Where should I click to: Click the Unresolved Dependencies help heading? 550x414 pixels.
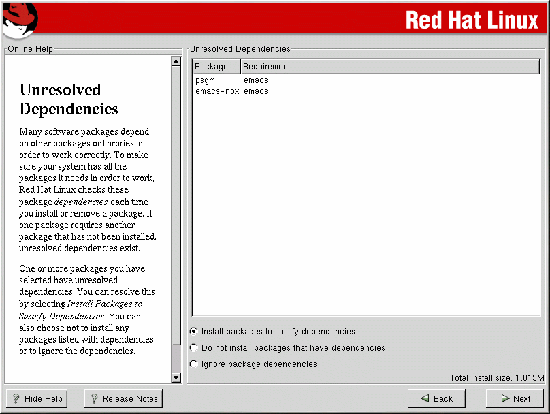pyautogui.click(x=69, y=99)
